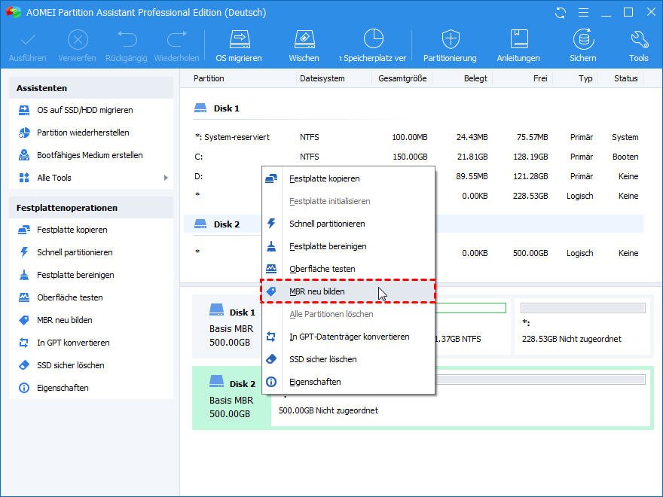
Task: Click the Verwerfen discard icon
Action: tap(78, 40)
